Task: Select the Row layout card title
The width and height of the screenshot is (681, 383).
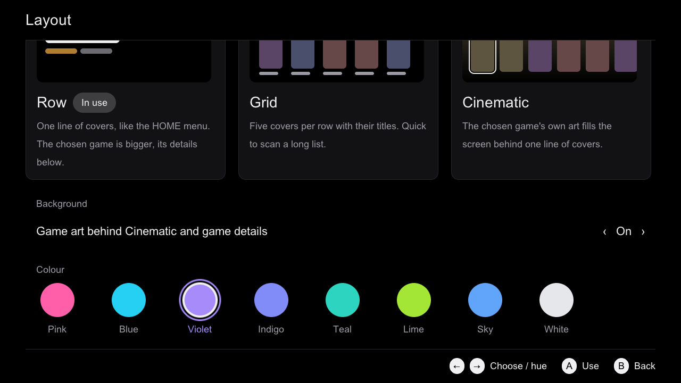Action: click(52, 103)
